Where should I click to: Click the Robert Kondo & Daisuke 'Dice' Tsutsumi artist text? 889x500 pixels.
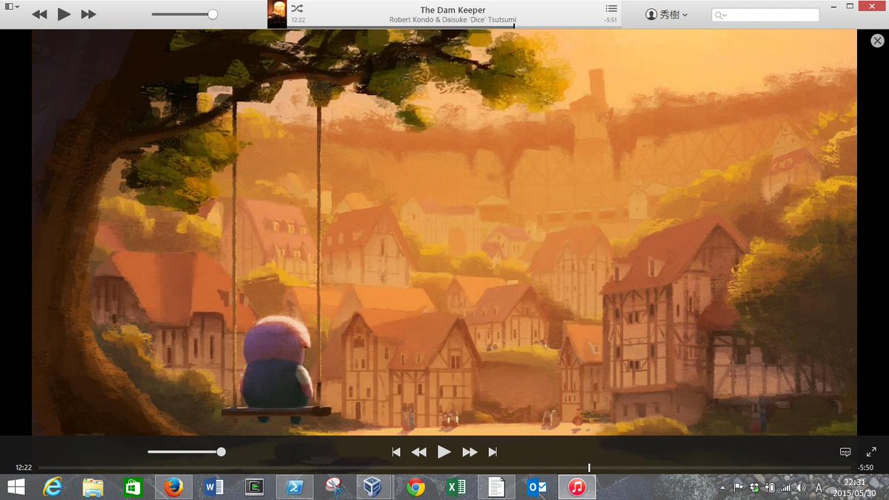(x=453, y=20)
